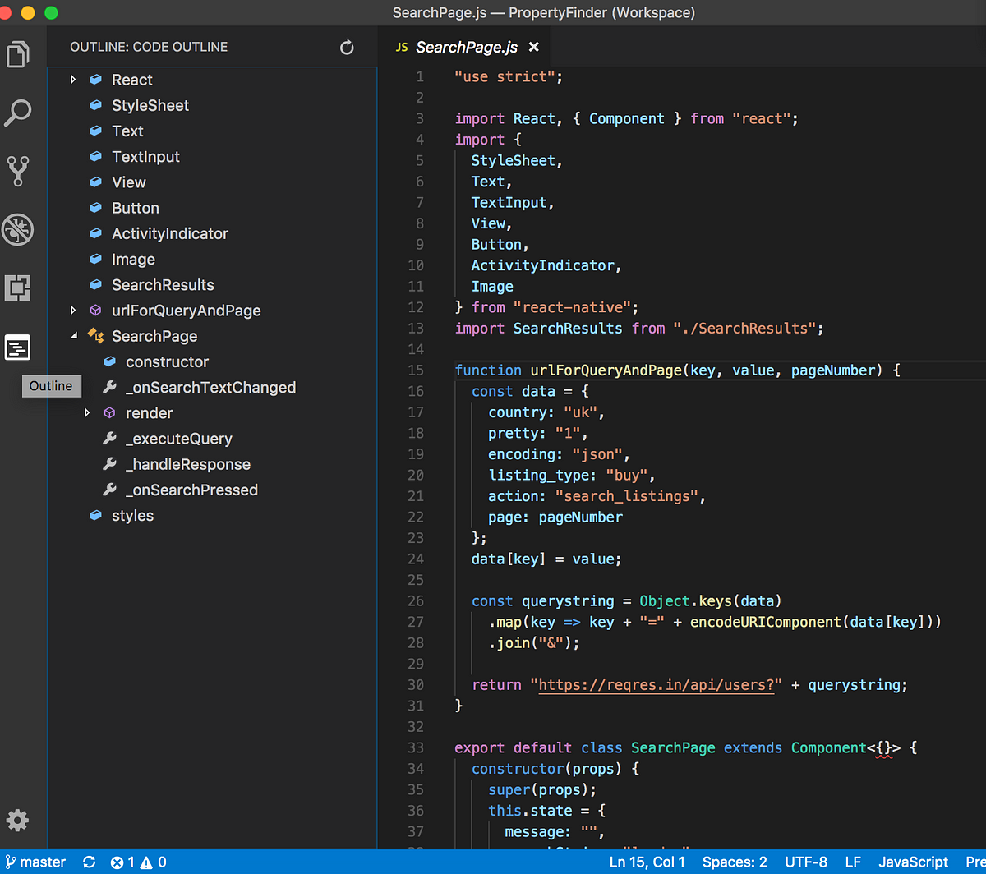
Task: Click the macOS green zoom button
Action: pyautogui.click(x=51, y=12)
